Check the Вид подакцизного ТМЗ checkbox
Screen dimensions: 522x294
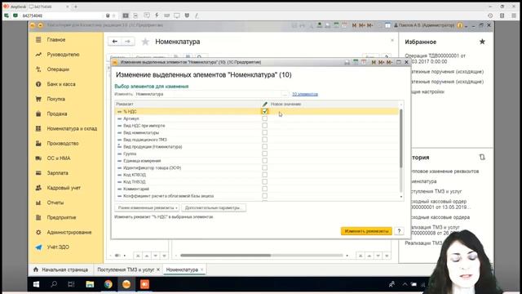(264, 140)
